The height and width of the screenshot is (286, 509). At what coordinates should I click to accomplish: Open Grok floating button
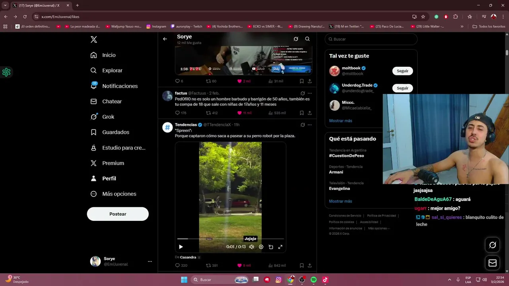point(492,245)
